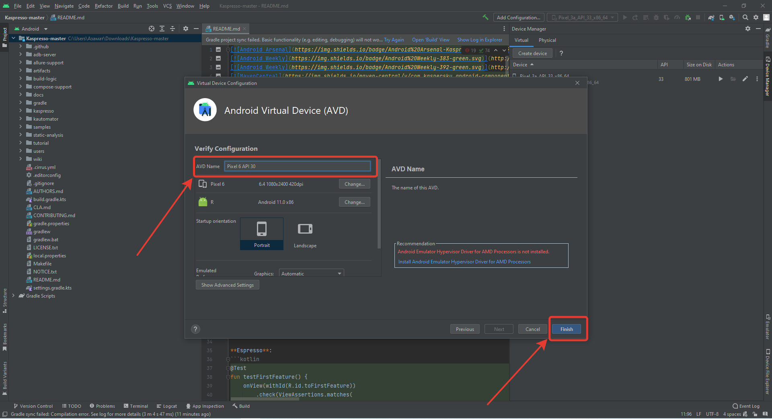Click Install Android Emulator Hypervisor Driver link
The width and height of the screenshot is (772, 419).
click(x=464, y=262)
